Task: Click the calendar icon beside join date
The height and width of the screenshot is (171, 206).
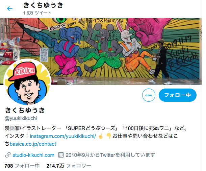Action: 61,155
